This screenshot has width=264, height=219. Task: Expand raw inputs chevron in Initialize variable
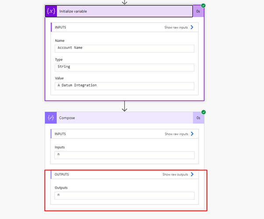[192, 27]
